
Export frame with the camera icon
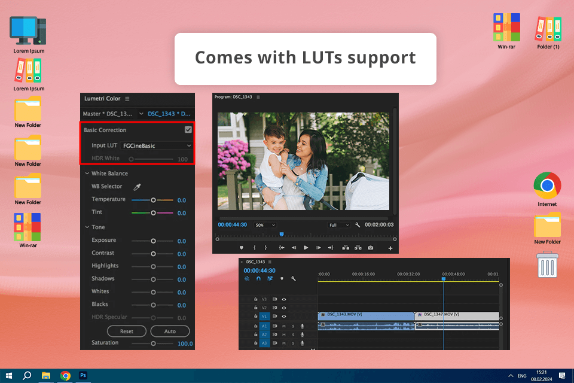tap(371, 248)
